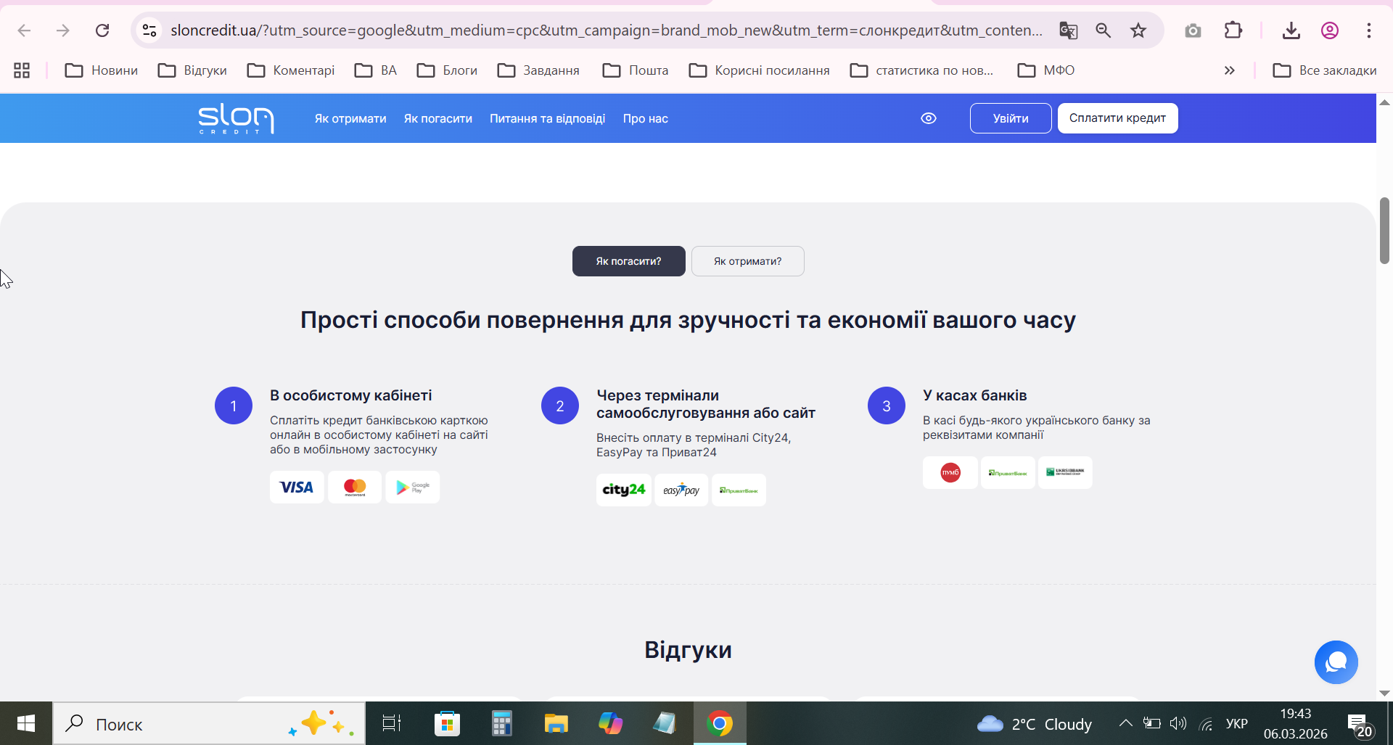Open the Новини bookmark folder
1393x745 pixels.
[102, 70]
